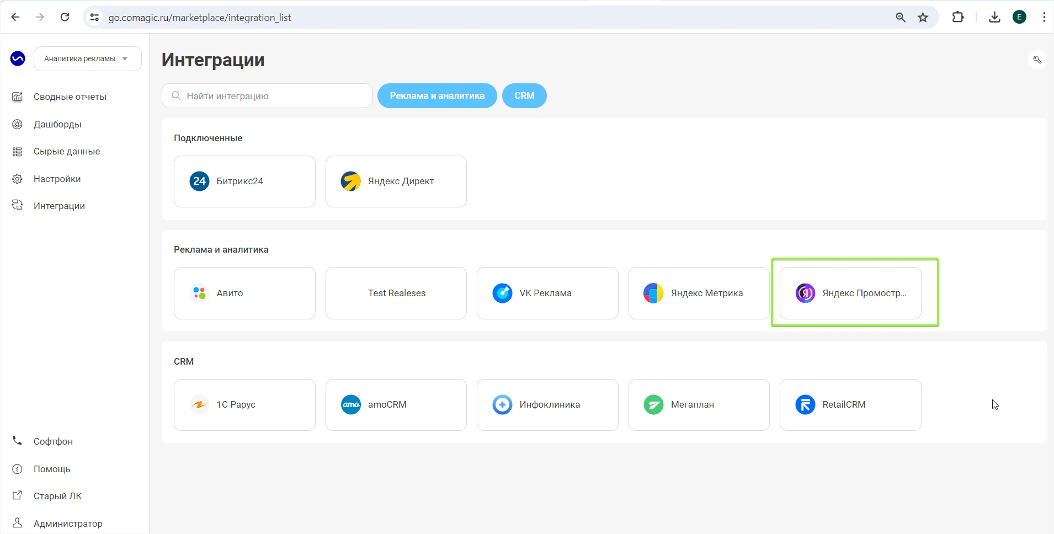Open the 1С Рарус integration card
This screenshot has width=1054, height=534.
click(244, 405)
